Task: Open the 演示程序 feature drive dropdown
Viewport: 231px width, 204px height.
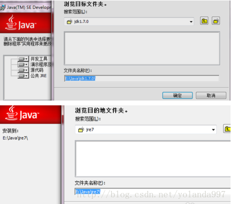Action: point(23,65)
